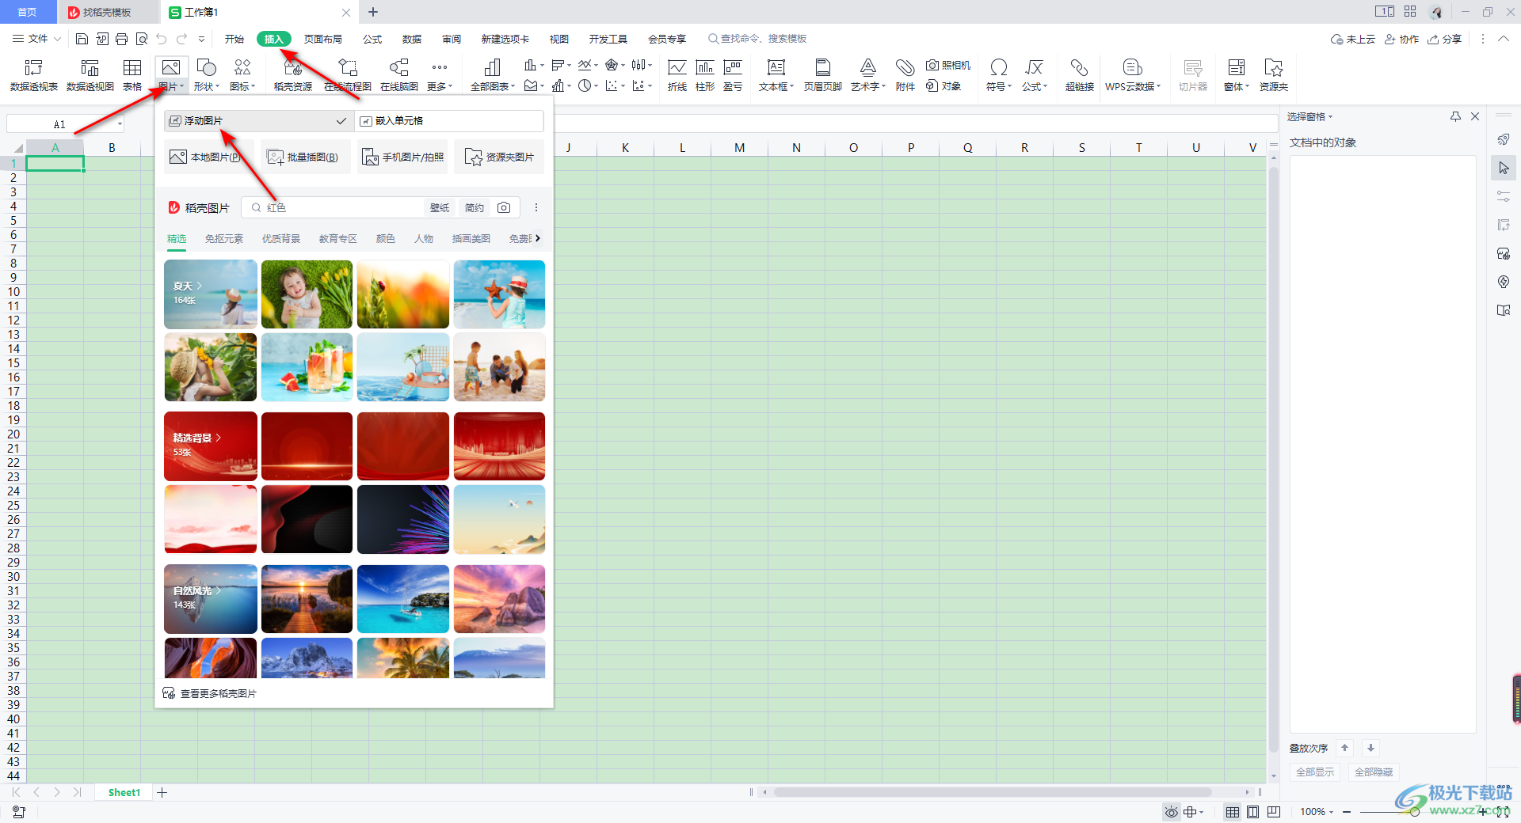Switch to 人物 image category tab
Viewport: 1521px width, 823px height.
pyautogui.click(x=424, y=238)
